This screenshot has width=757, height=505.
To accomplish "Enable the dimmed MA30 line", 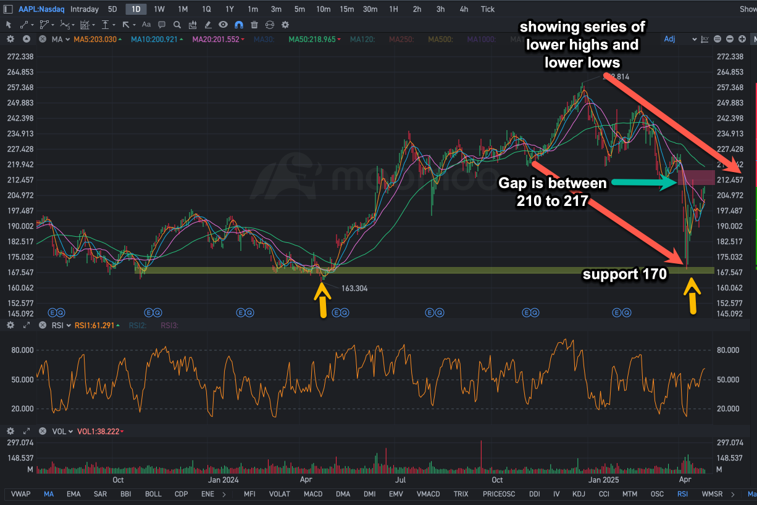I will [x=264, y=39].
